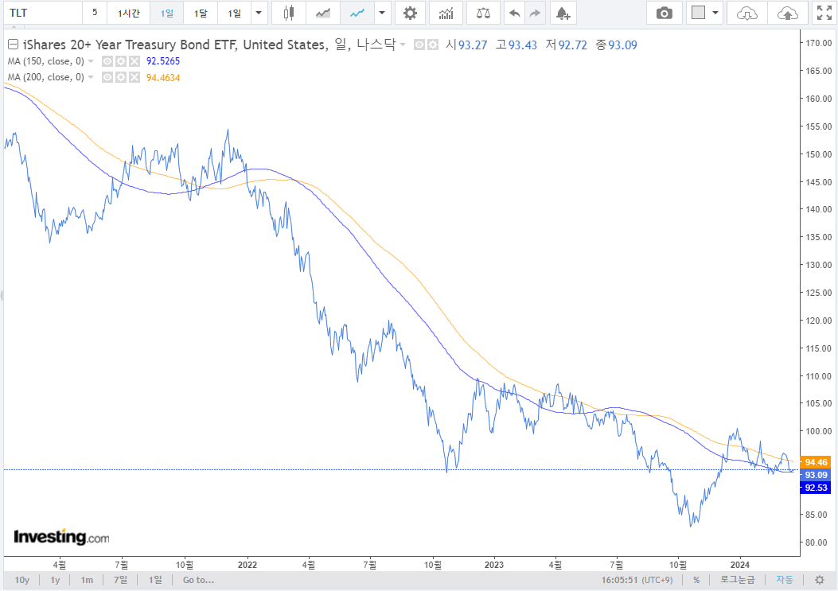The image size is (838, 591).
Task: Open the interval dropdown arrow
Action: point(259,13)
